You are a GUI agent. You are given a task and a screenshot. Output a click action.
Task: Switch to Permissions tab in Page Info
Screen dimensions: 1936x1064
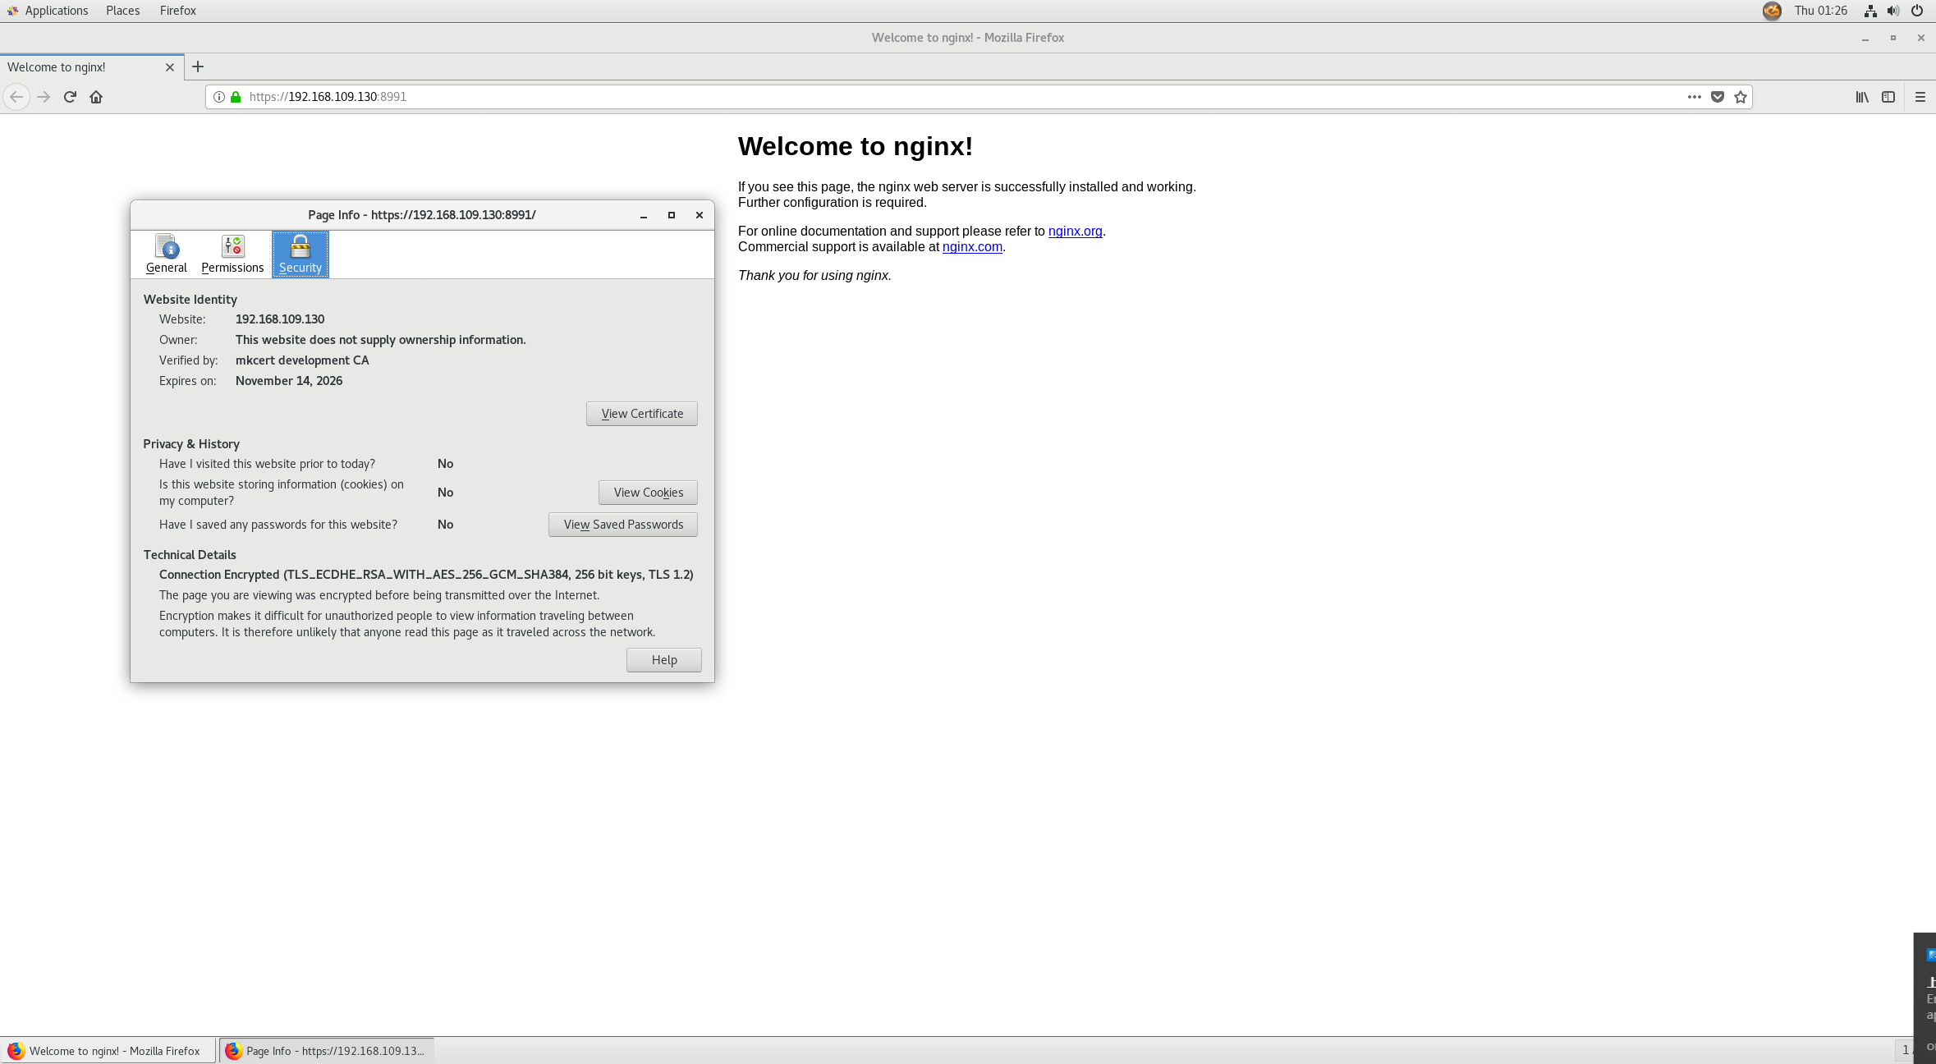pyautogui.click(x=232, y=255)
